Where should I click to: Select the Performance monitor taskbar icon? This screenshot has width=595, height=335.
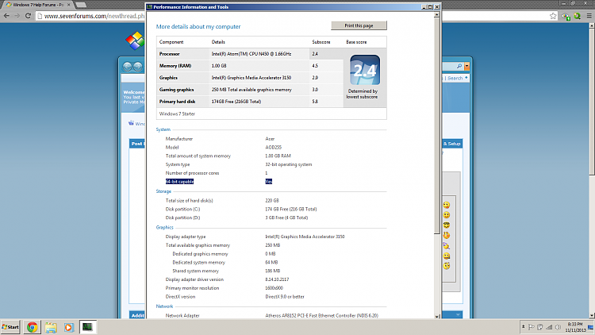coord(87,327)
